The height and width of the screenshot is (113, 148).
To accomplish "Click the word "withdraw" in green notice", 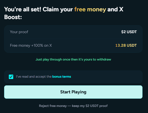I will [104, 59].
